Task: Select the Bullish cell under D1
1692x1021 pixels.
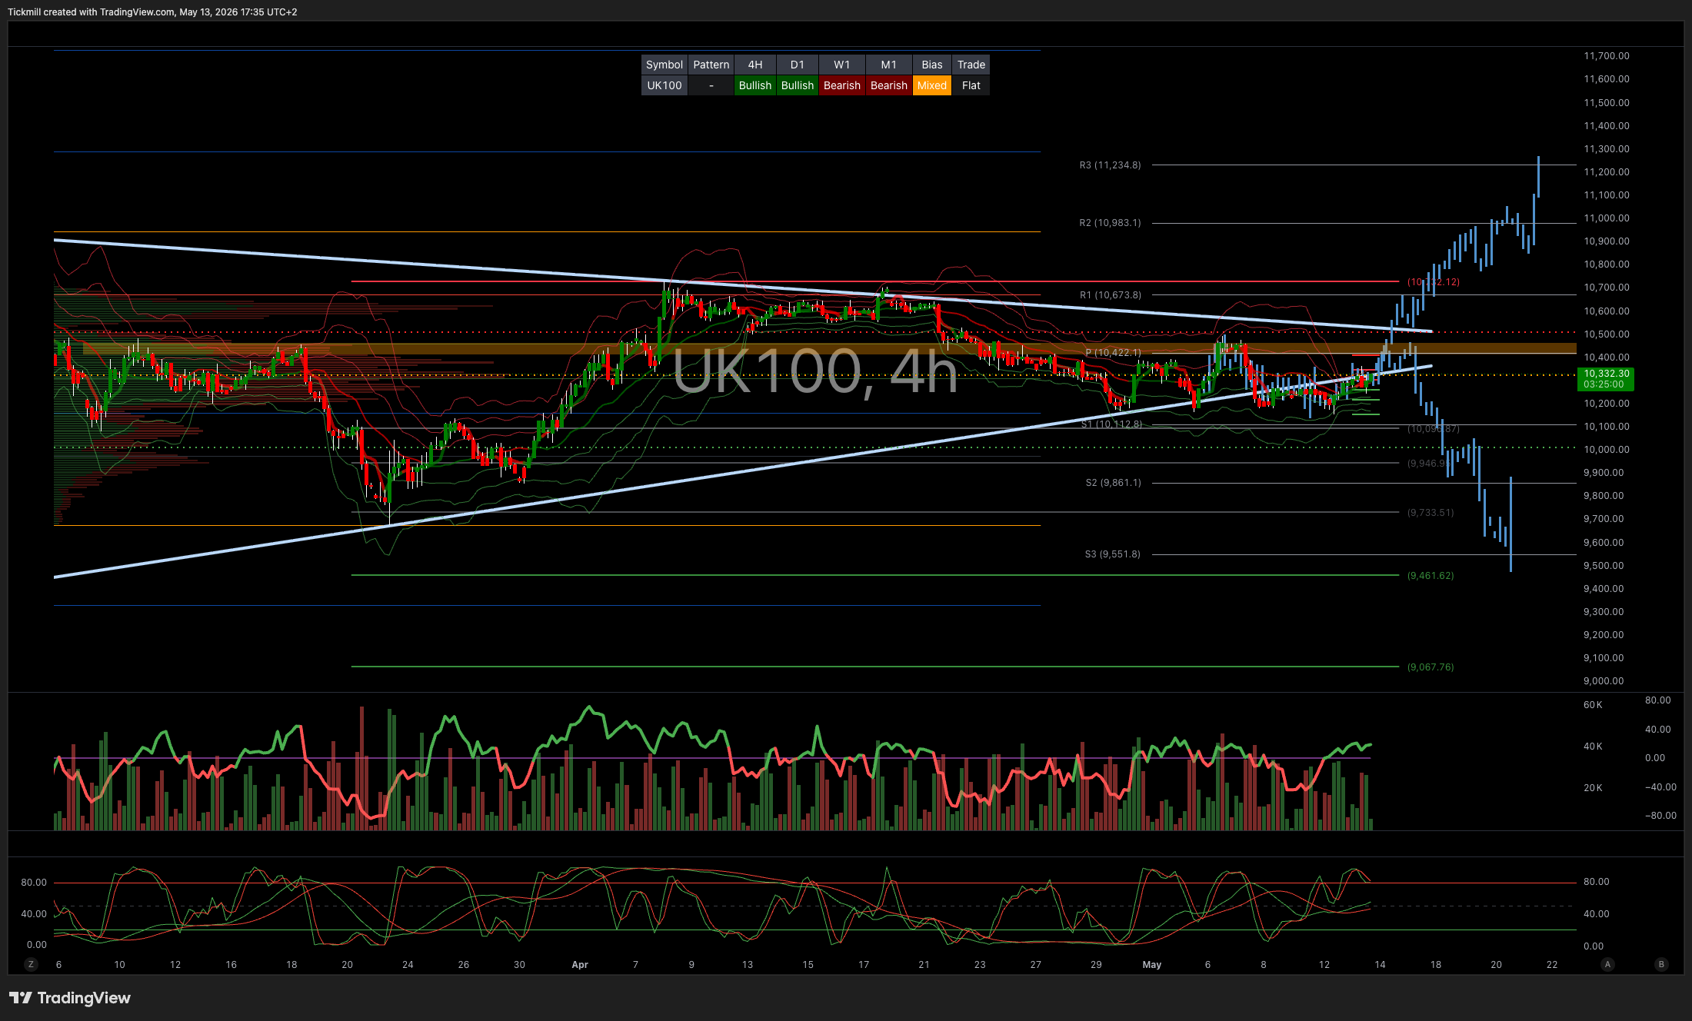Action: 798,85
